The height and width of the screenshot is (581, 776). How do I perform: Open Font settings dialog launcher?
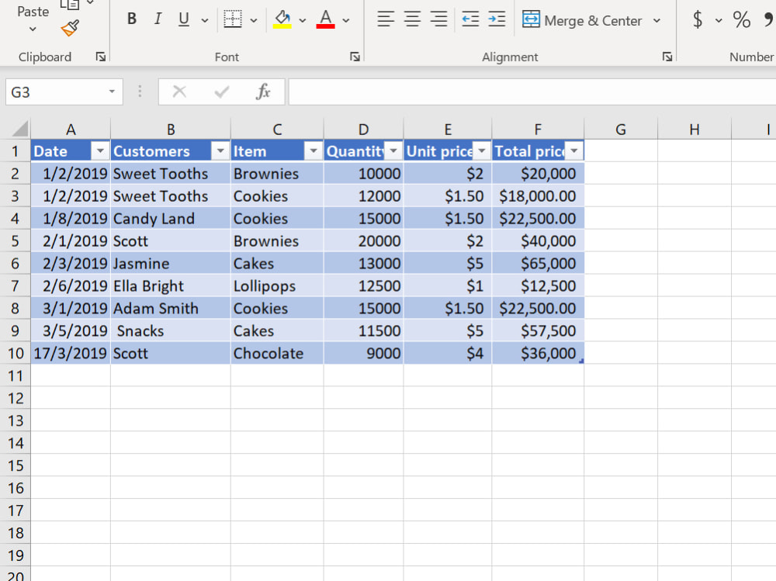pos(355,57)
